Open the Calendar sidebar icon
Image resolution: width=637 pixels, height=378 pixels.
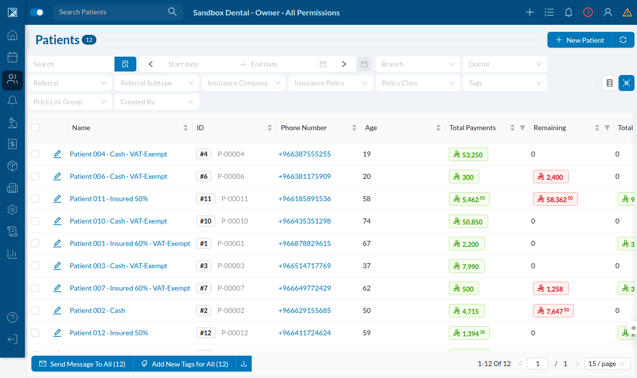(12, 57)
